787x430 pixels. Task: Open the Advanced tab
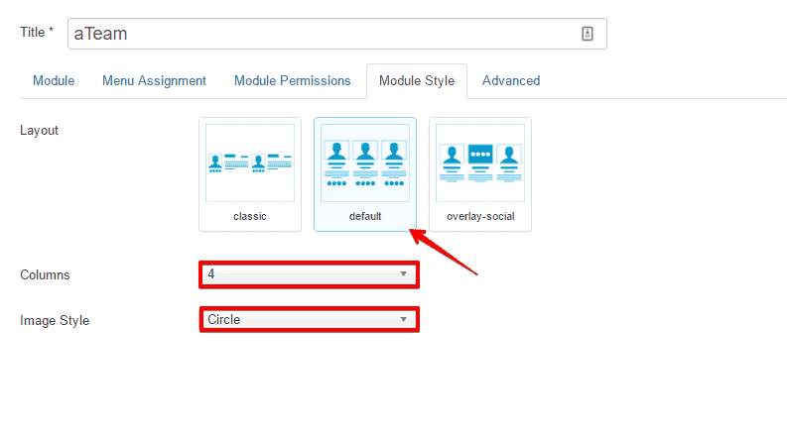point(511,80)
